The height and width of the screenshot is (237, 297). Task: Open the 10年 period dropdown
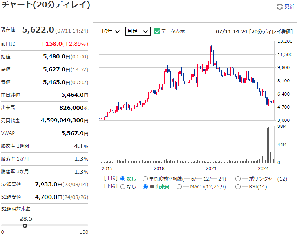click(x=111, y=31)
